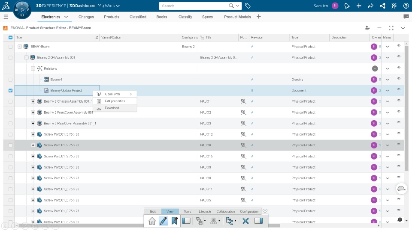The height and width of the screenshot is (231, 412).
Task: Expand Beamy 2 RearCover Assembly node
Action: coord(33,123)
